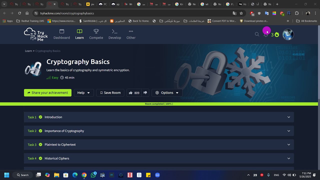The width and height of the screenshot is (320, 180).
Task: Reload the page with refresh icon
Action: (19, 13)
